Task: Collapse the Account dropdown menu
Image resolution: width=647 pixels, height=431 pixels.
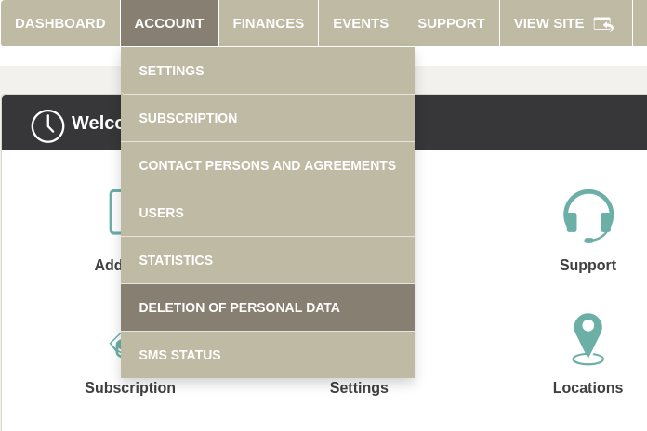Action: (169, 23)
